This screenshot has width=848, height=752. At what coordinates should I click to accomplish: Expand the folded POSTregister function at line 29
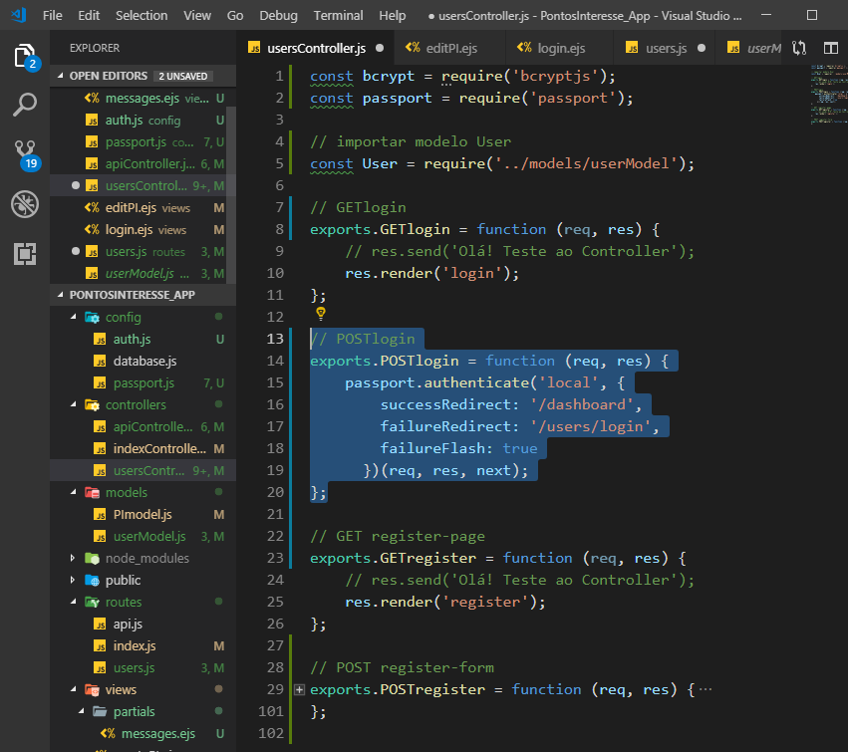300,688
